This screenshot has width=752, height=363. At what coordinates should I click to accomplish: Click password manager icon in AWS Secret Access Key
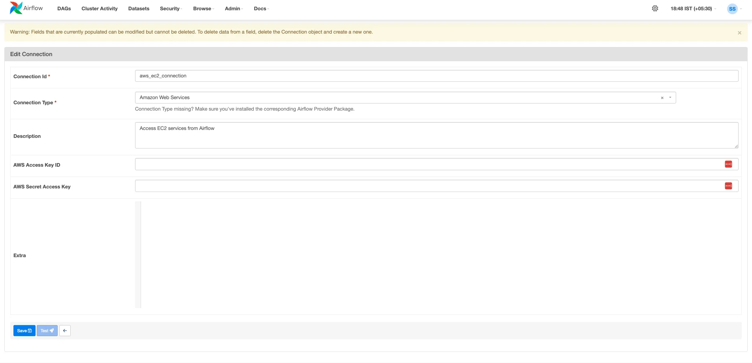[x=728, y=186]
